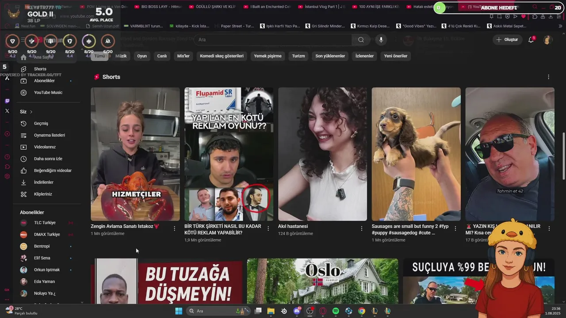This screenshot has height=318, width=566.
Task: Select the Mix'ler filter chip
Action: click(x=183, y=56)
